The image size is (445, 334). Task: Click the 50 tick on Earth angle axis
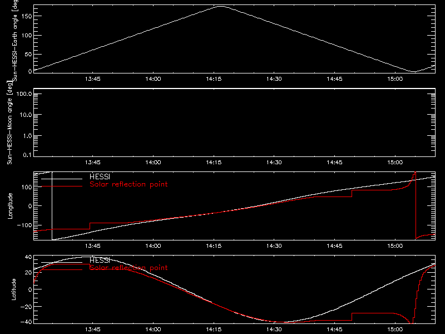[28, 54]
